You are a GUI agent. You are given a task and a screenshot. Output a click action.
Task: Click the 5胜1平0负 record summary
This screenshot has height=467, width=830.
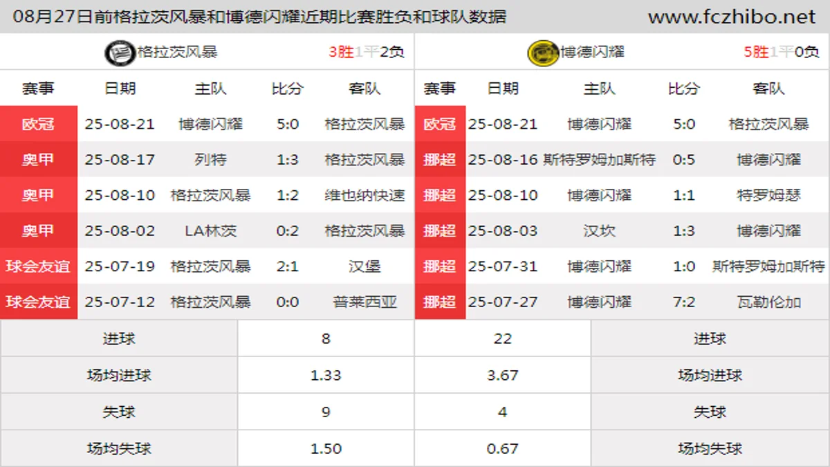coord(782,52)
